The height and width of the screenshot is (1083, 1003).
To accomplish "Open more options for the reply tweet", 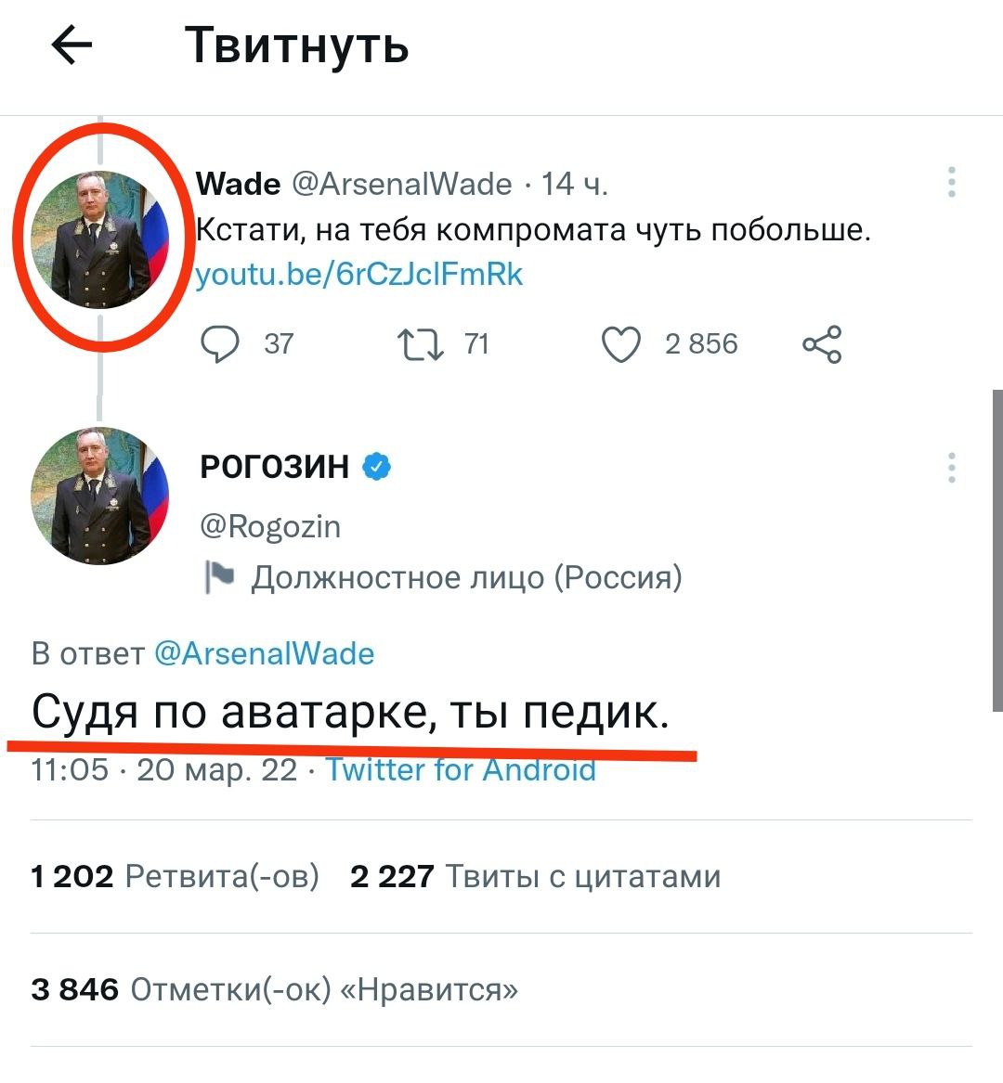I will coord(951,468).
